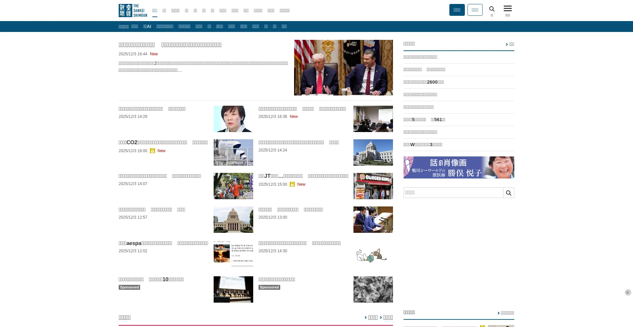
Task: Open the sidebar headline containing '2600'
Action: [x=424, y=82]
